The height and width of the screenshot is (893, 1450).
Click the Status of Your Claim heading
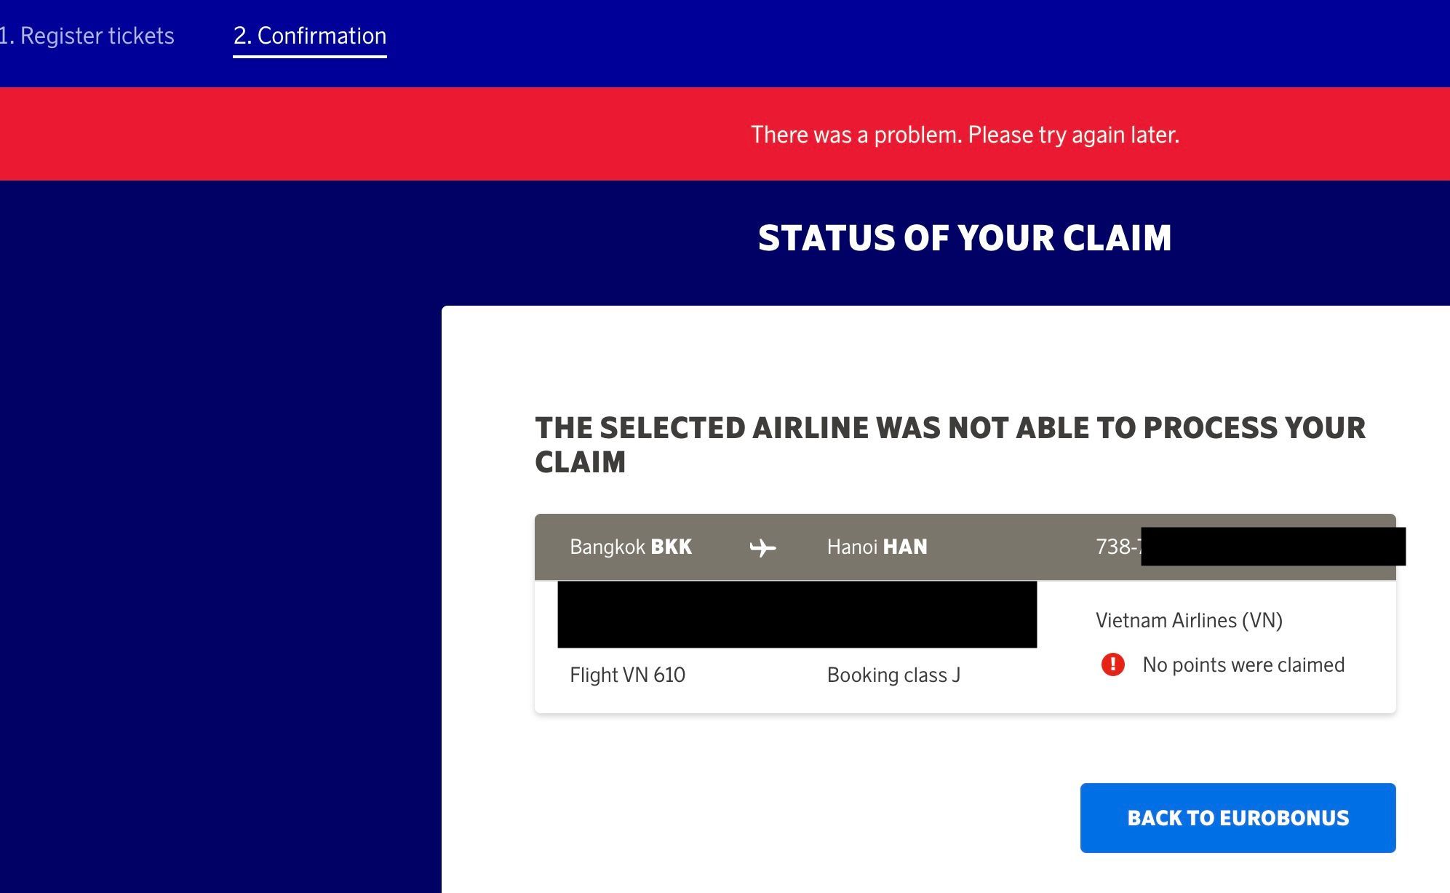965,238
